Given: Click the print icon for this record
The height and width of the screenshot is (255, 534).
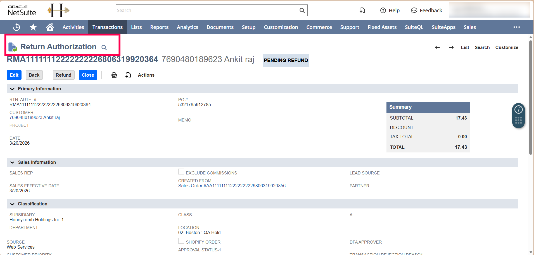Looking at the screenshot, I should click(x=114, y=75).
